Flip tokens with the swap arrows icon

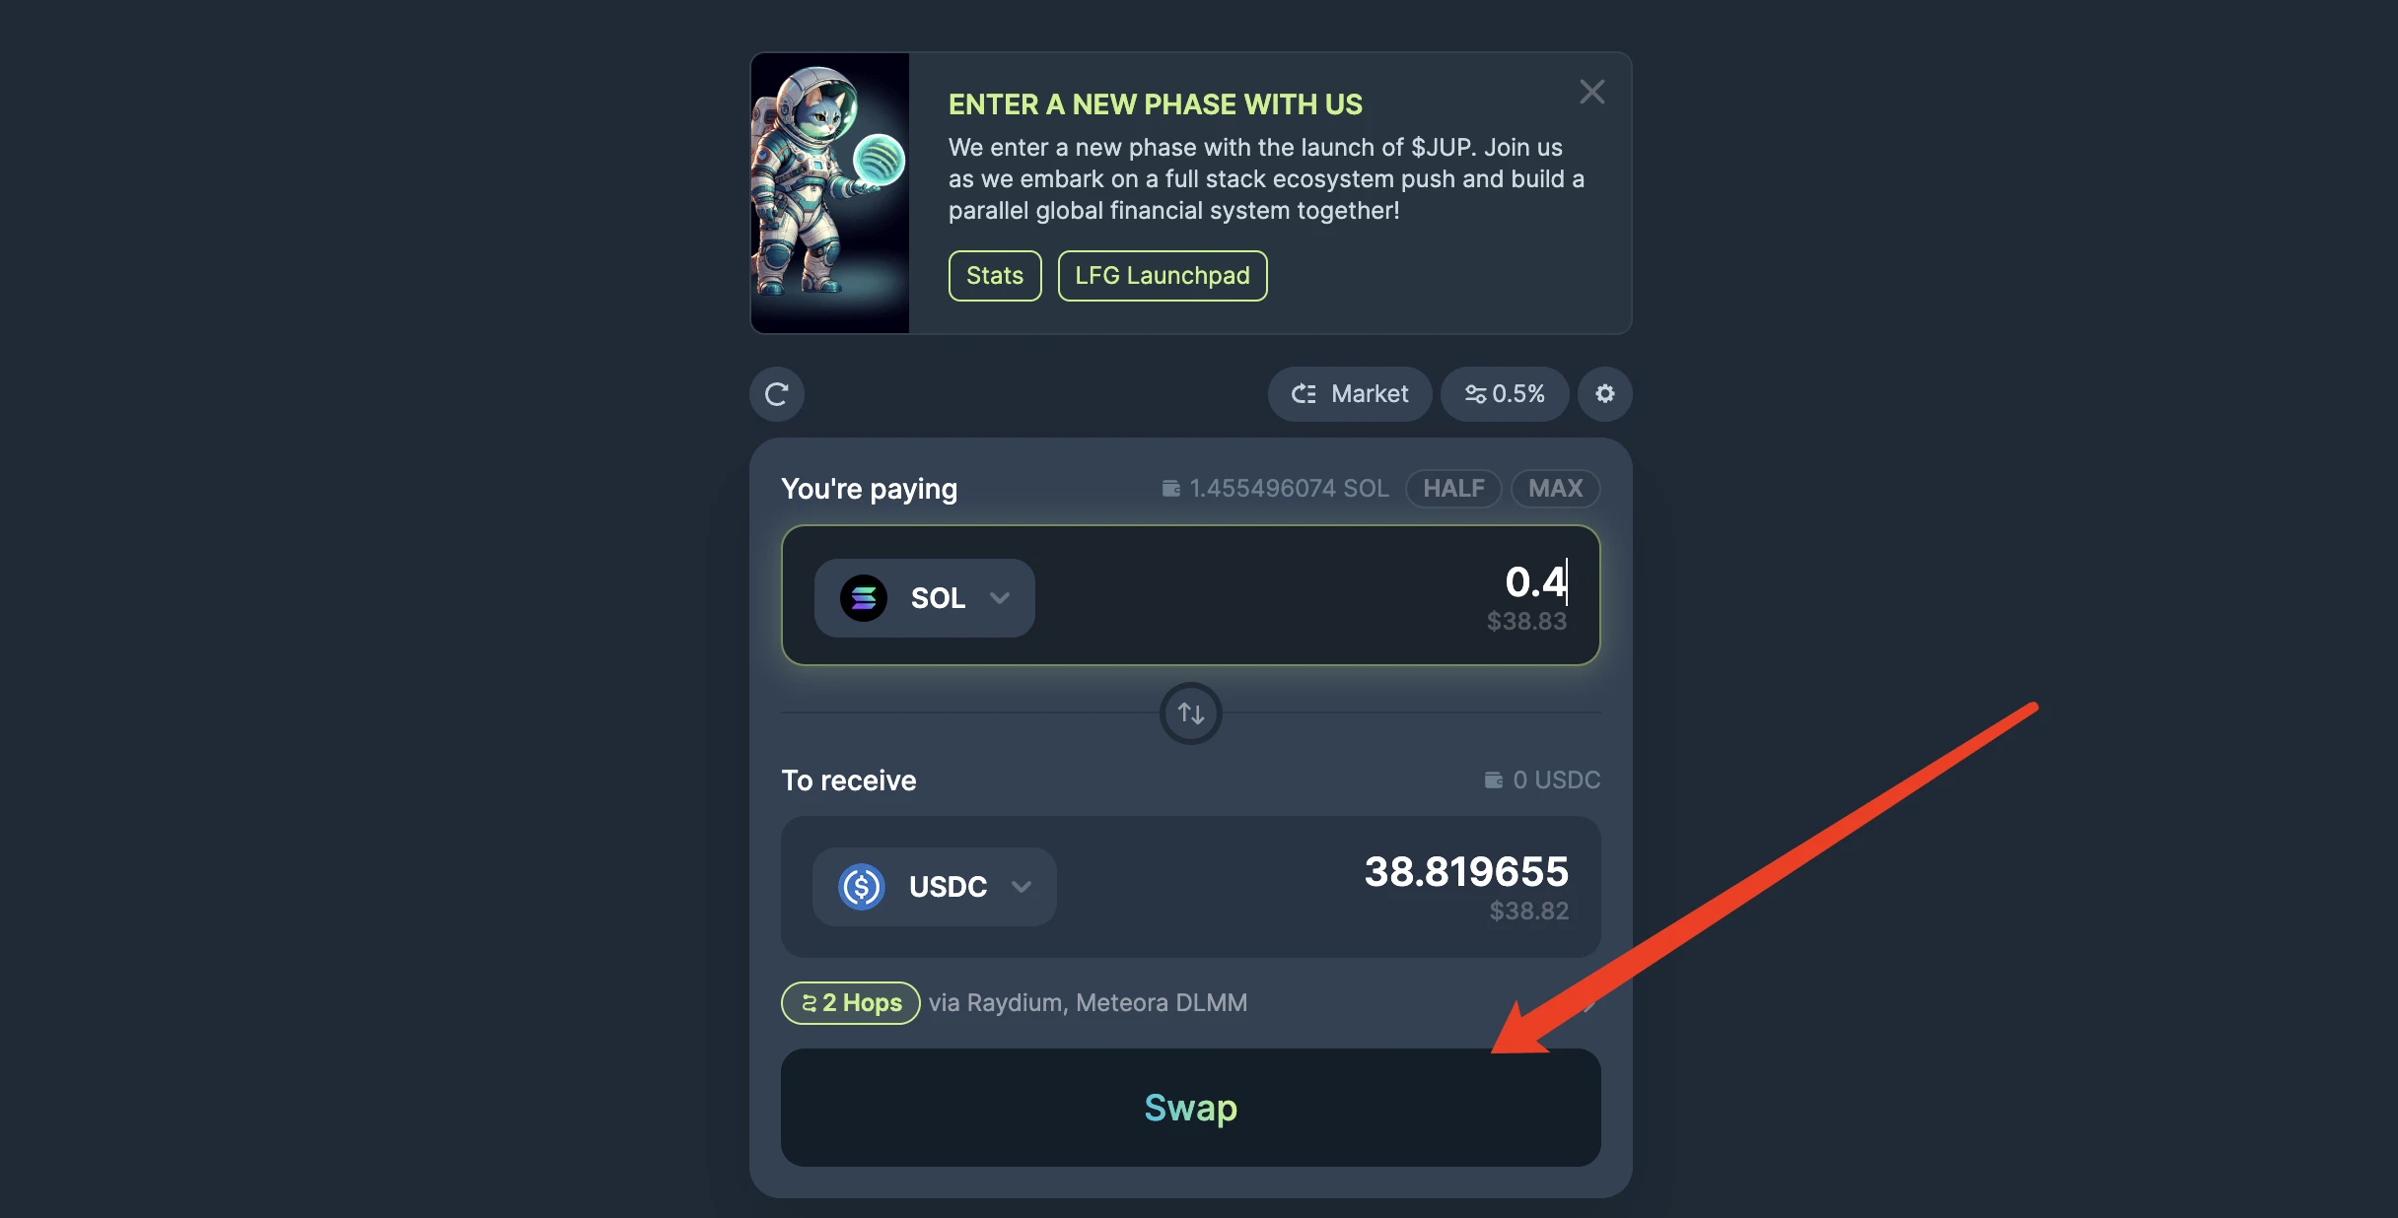tap(1191, 713)
